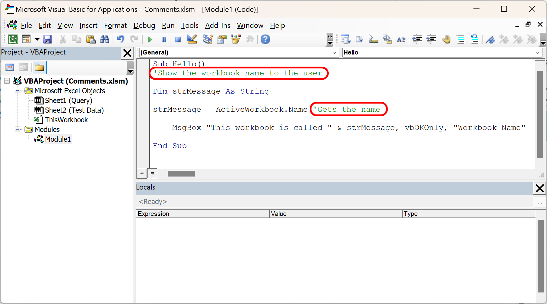The image size is (547, 304).
Task: Click the Break pause icon
Action: (x=164, y=39)
